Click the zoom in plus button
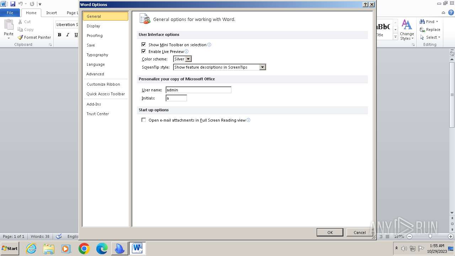 (451, 236)
